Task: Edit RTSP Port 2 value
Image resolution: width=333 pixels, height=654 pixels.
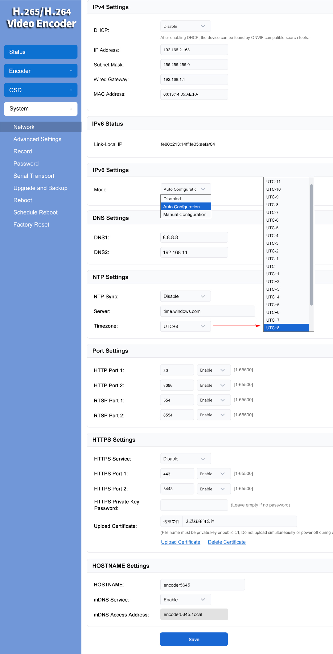Action: [177, 415]
